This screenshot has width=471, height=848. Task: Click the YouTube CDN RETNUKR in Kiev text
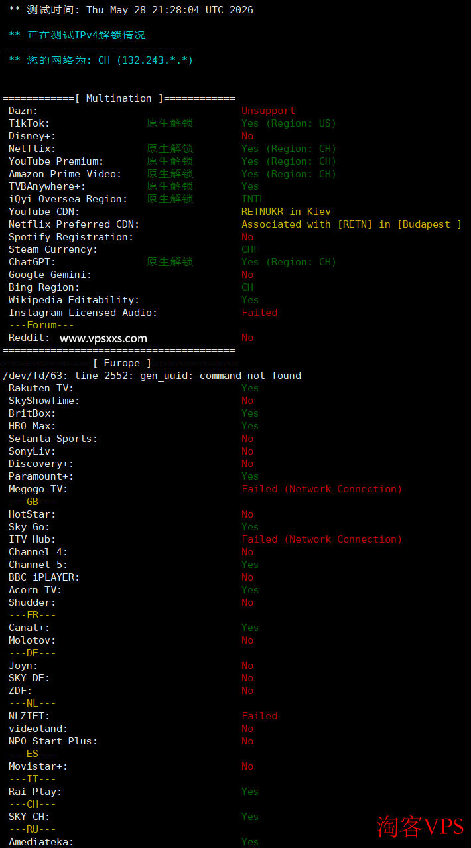tap(286, 212)
